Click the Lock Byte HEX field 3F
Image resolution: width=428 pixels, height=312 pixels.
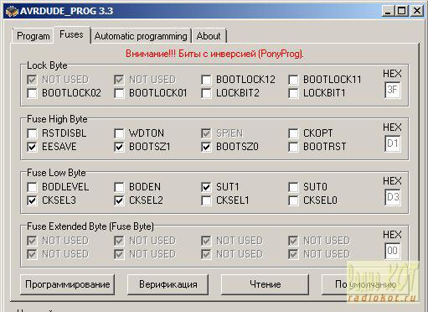pyautogui.click(x=393, y=90)
